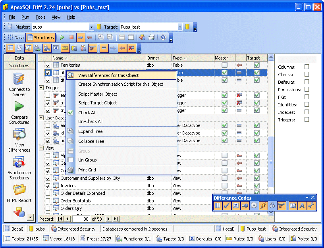
Task: Click the View Differences sidebar icon
Action: coord(19,135)
